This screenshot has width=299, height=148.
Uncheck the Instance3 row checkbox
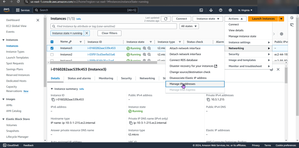click(x=52, y=48)
